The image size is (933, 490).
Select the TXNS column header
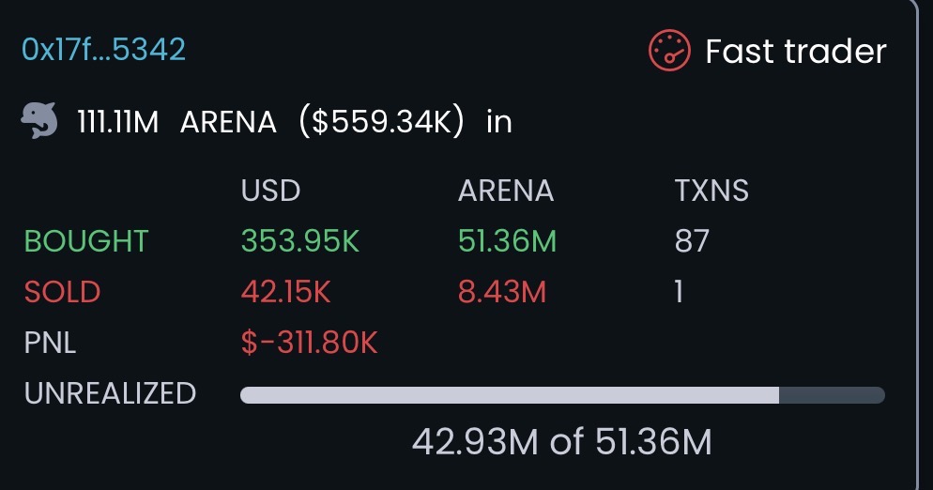tap(711, 191)
